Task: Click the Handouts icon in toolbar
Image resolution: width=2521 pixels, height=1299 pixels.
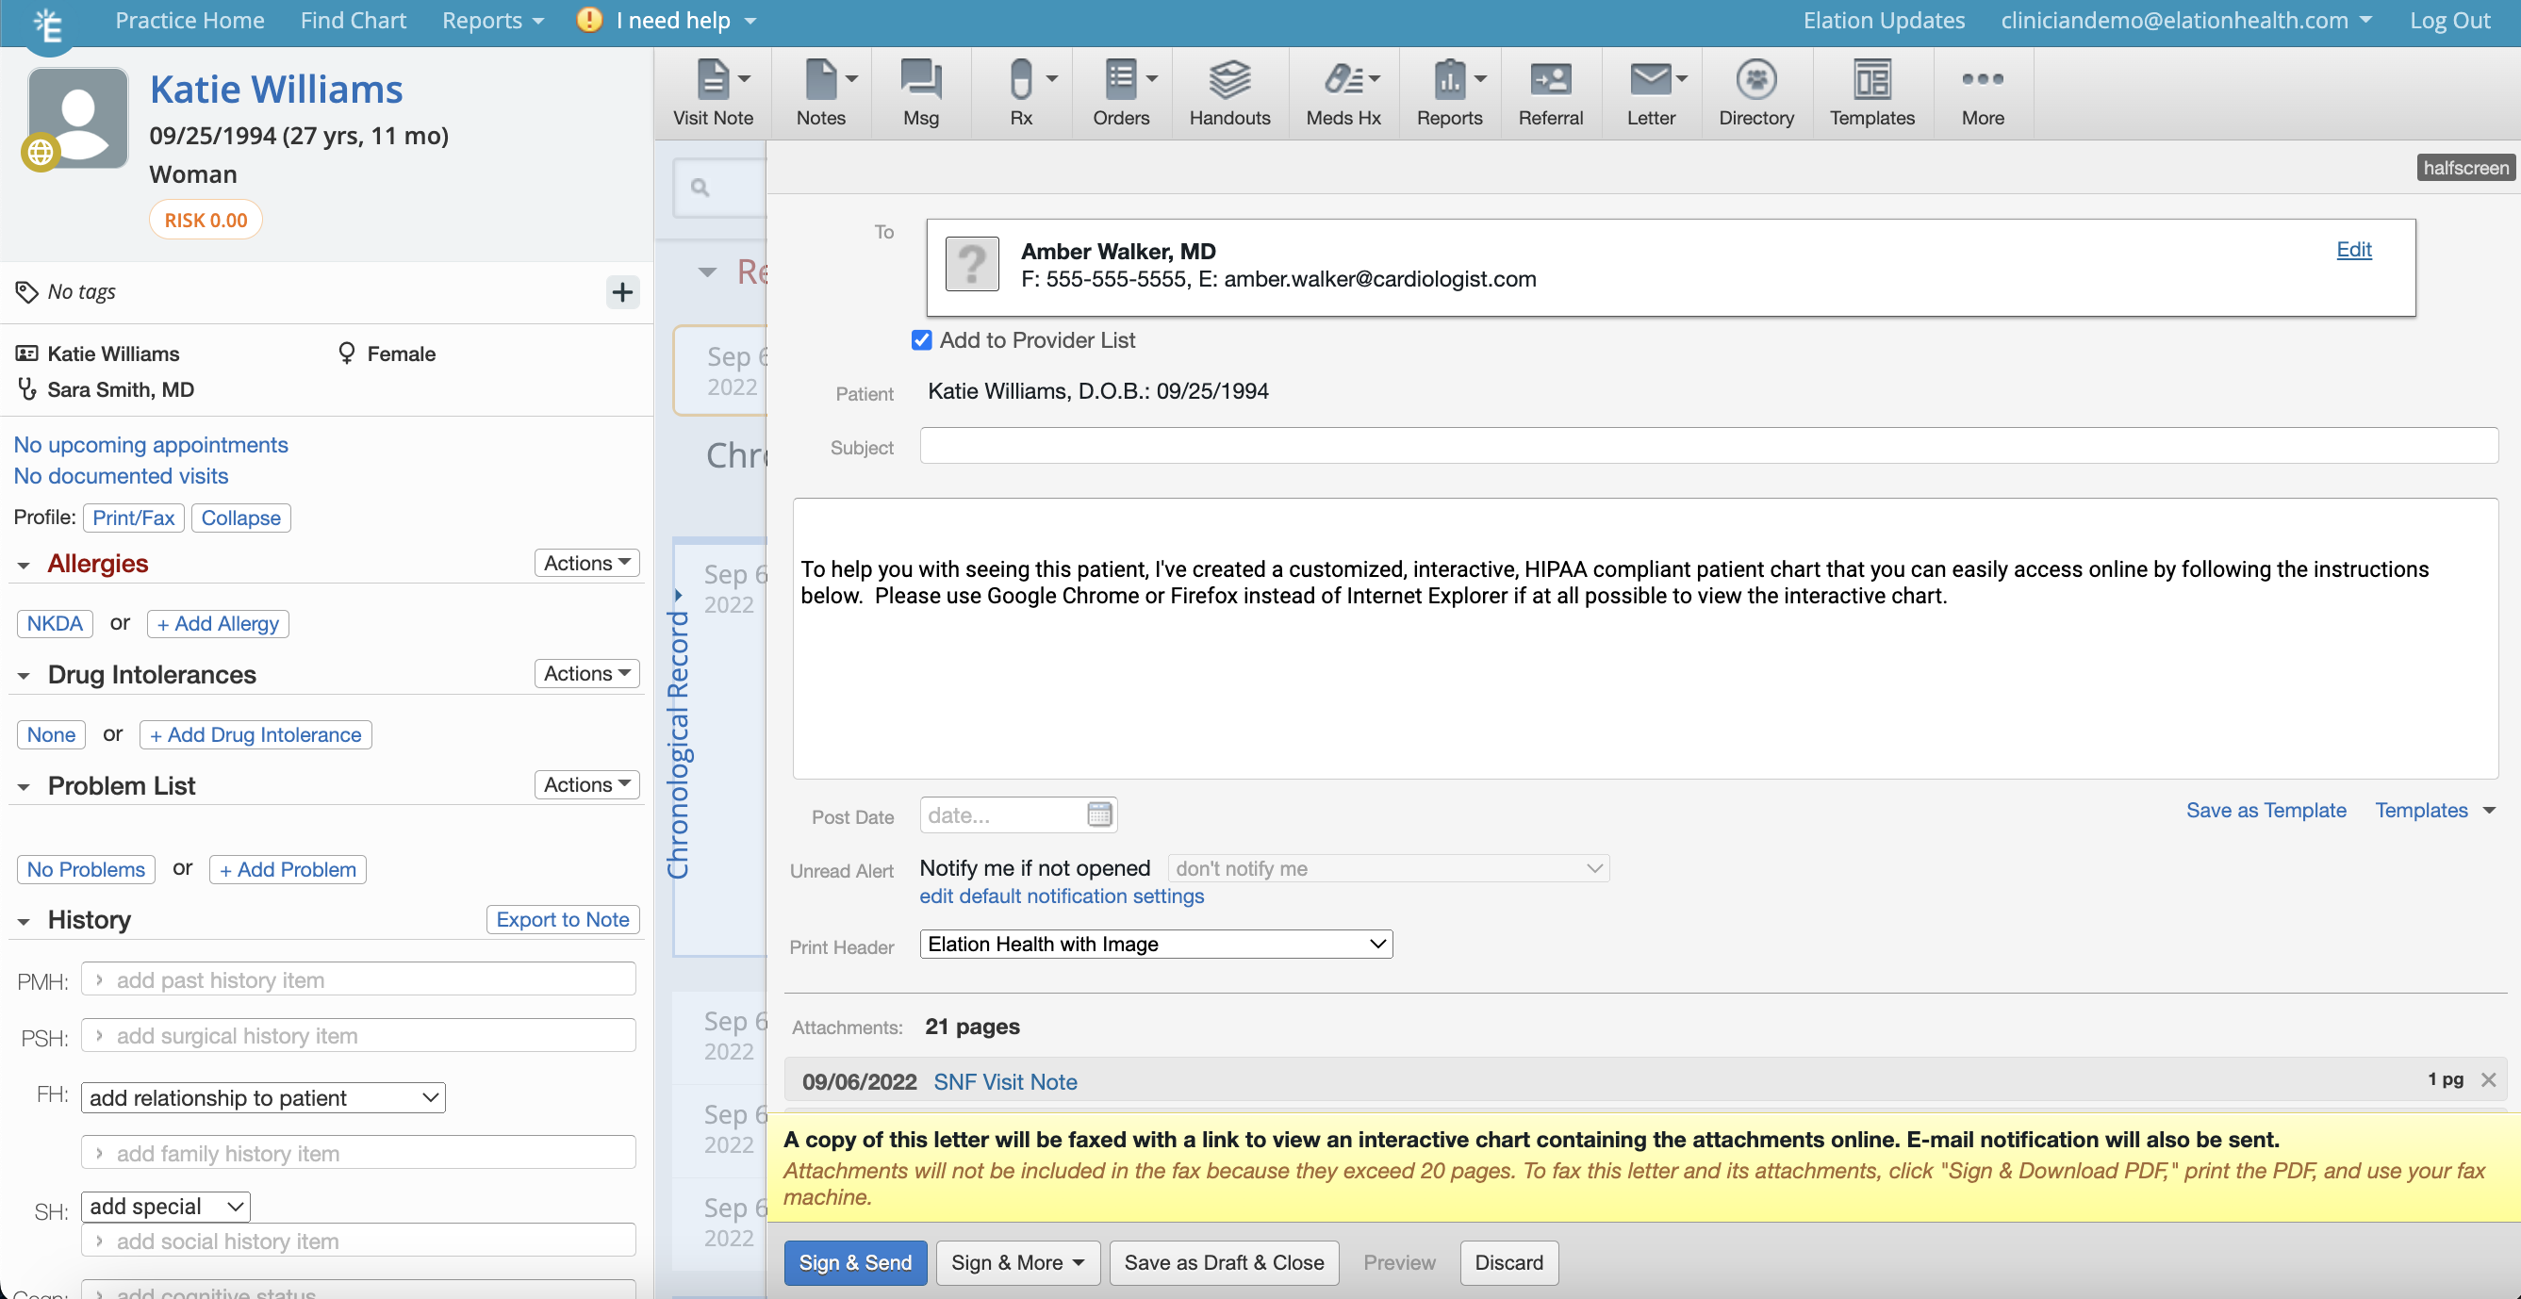Action: point(1229,92)
